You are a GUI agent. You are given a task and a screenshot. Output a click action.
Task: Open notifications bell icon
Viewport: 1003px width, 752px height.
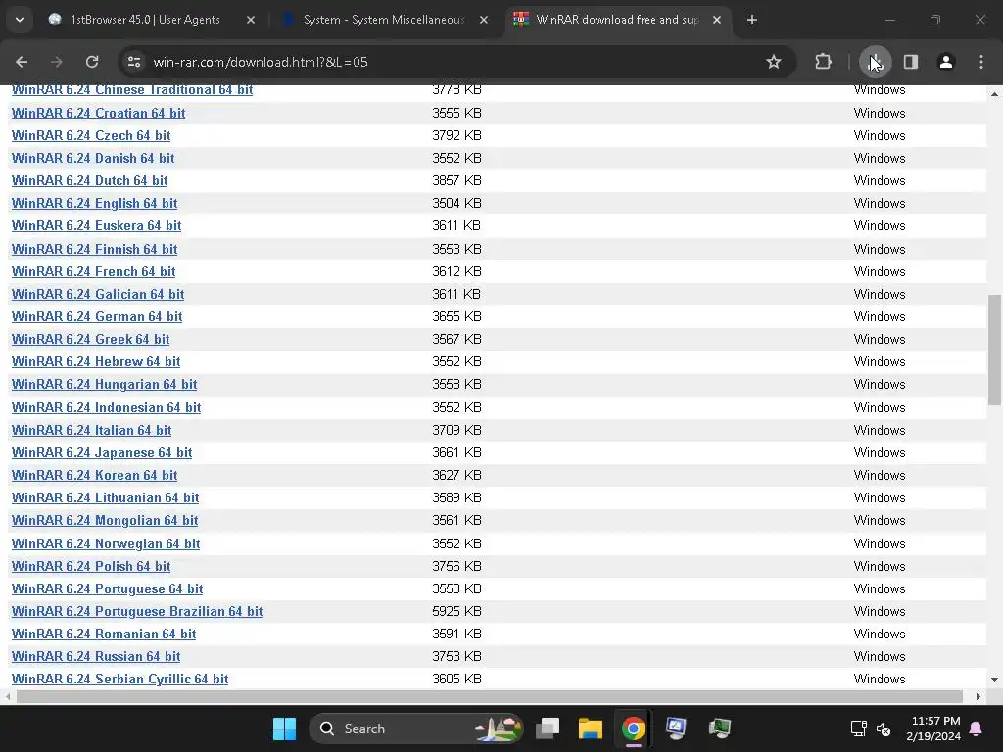[977, 728]
